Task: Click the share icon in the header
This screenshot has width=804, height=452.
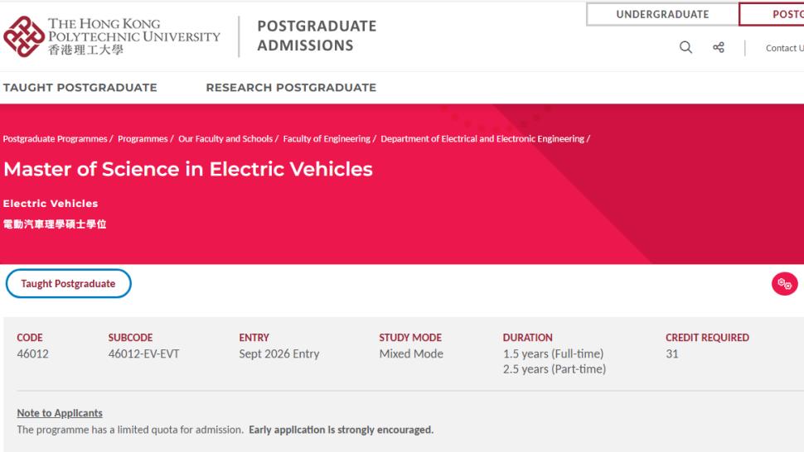Action: [719, 48]
